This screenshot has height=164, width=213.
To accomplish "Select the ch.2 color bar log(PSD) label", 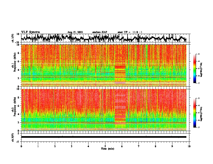I will [x=201, y=114].
